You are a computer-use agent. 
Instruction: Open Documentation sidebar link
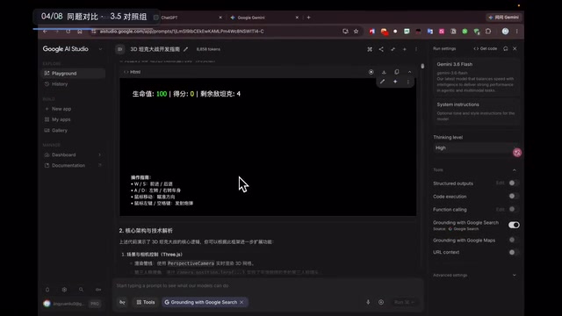68,165
